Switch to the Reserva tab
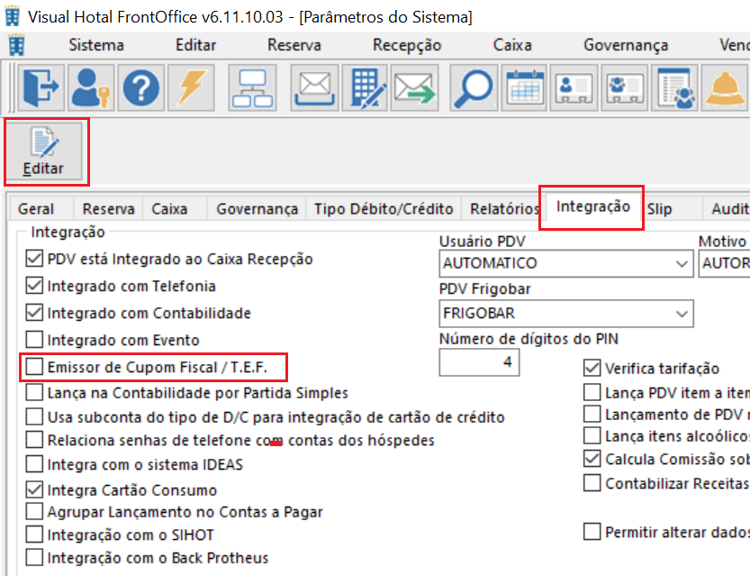The height and width of the screenshot is (576, 750). pos(109,209)
